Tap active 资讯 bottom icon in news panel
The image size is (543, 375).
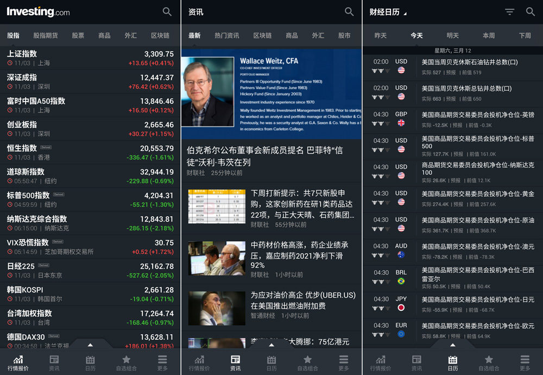(236, 362)
